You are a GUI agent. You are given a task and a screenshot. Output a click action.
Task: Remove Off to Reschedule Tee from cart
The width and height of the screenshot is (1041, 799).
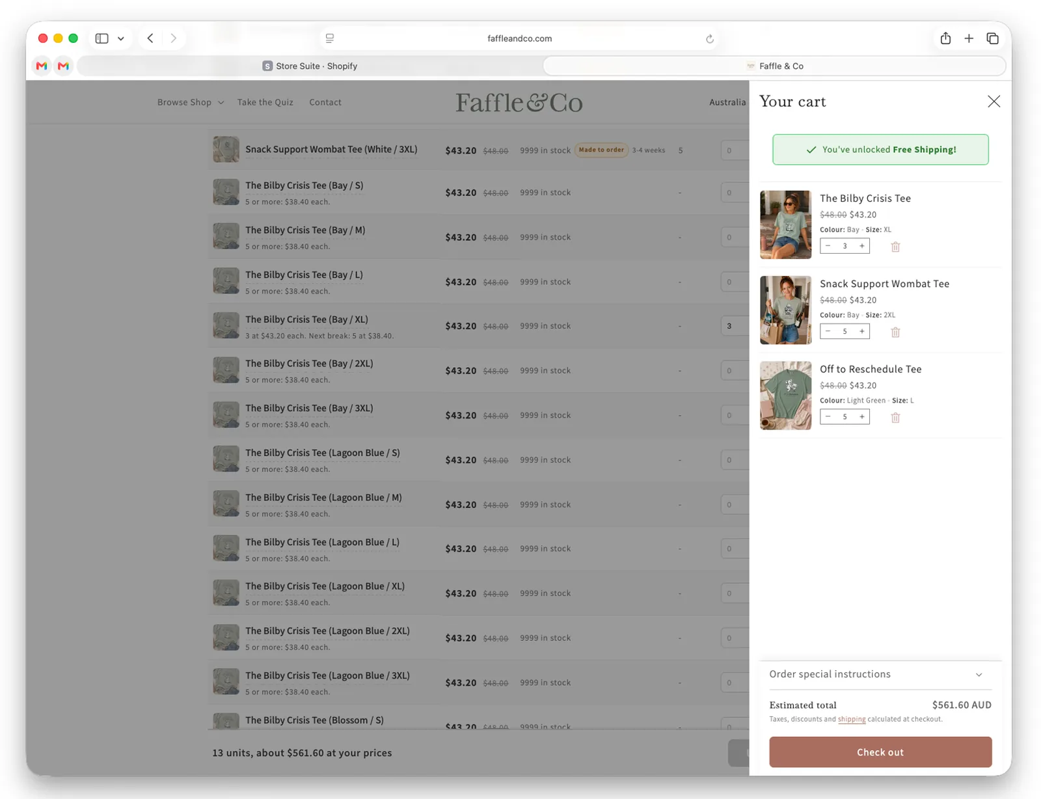[895, 418]
